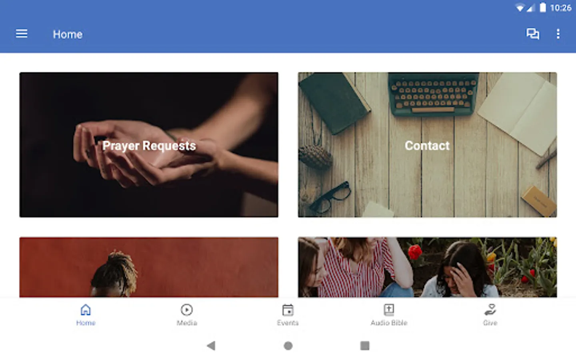Tap the Android back button
The width and height of the screenshot is (576, 360).
coord(211,346)
